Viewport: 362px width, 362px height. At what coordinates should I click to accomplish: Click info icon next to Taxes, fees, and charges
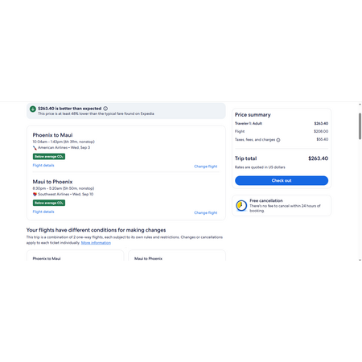pos(278,140)
